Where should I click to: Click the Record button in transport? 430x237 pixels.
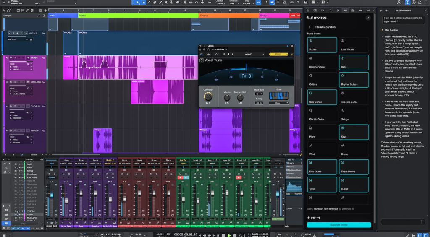coord(235,235)
